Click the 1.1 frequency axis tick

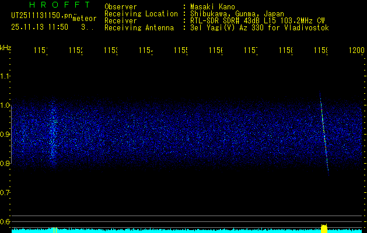tap(5, 76)
